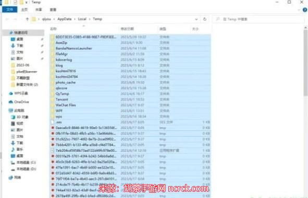
Task: Sort by the date modified column header
Action: [127, 29]
